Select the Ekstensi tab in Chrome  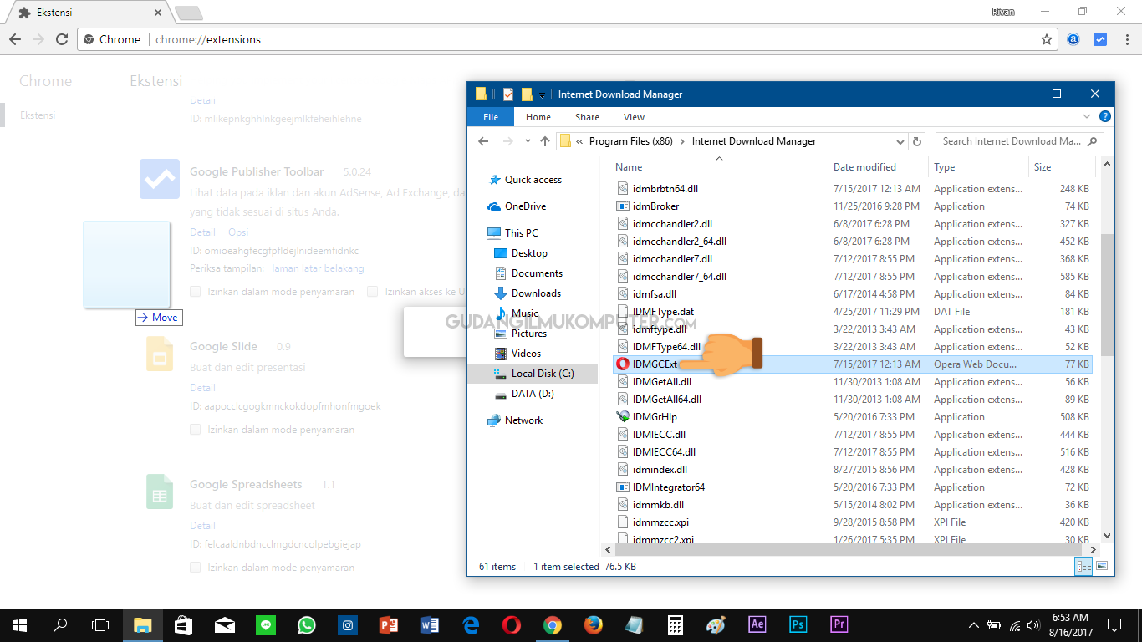(x=89, y=13)
